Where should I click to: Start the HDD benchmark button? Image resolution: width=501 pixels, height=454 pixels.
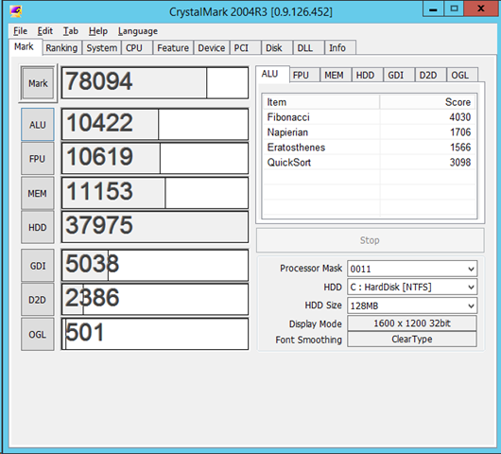[38, 227]
